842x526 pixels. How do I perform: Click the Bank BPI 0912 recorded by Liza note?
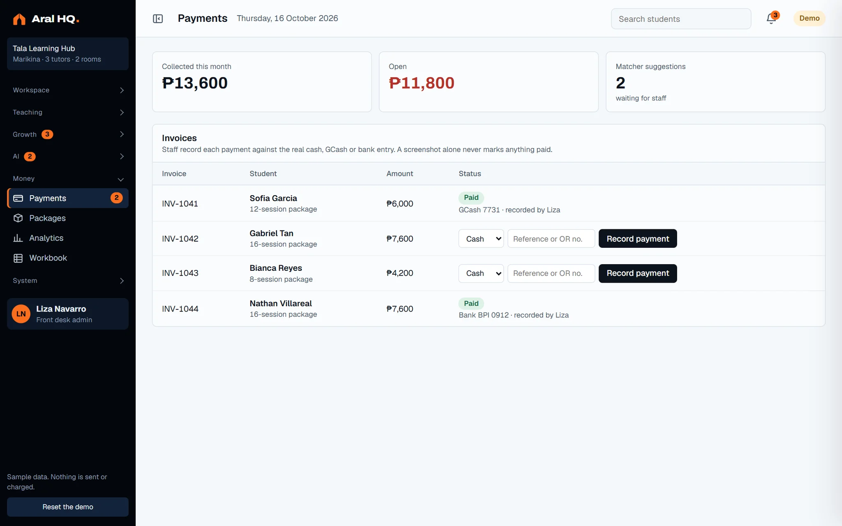[514, 315]
